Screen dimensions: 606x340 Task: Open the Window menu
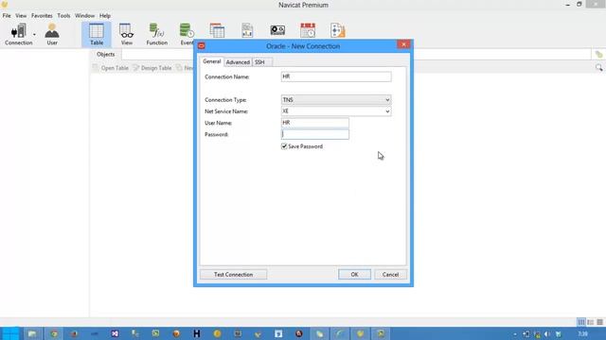(84, 16)
